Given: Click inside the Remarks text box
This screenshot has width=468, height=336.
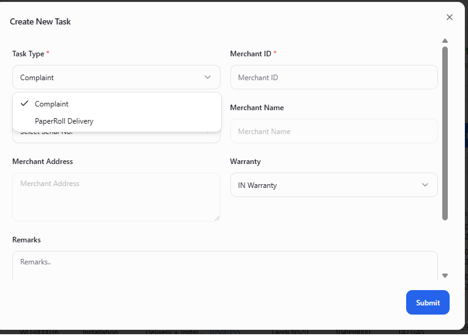Looking at the screenshot, I should coord(225,266).
